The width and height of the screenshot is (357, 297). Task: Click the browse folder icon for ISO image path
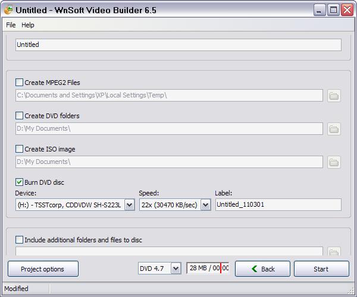click(x=334, y=162)
